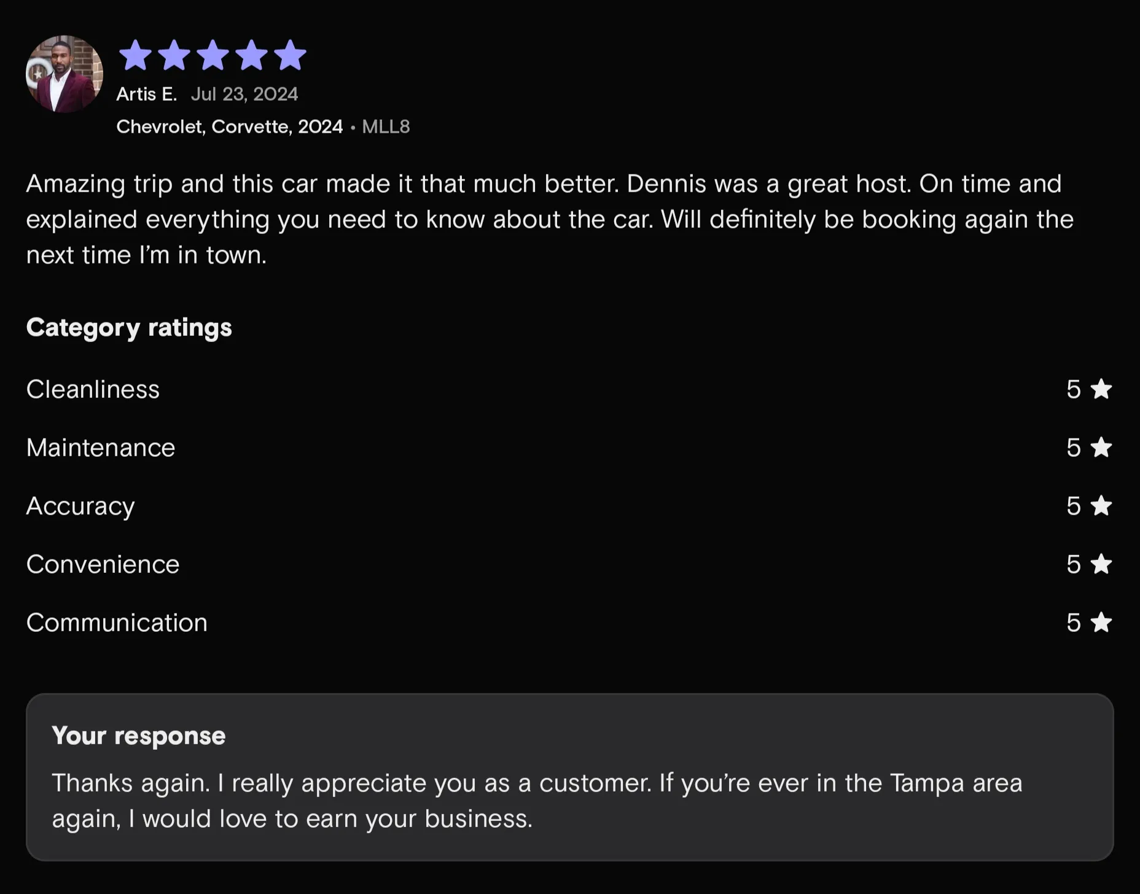Click the MLL8 trip code
1140x894 pixels.
pyautogui.click(x=386, y=126)
